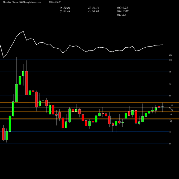Click the peak of the white indicator line
Image resolution: width=179 pixels, height=179 pixels.
(x=23, y=32)
